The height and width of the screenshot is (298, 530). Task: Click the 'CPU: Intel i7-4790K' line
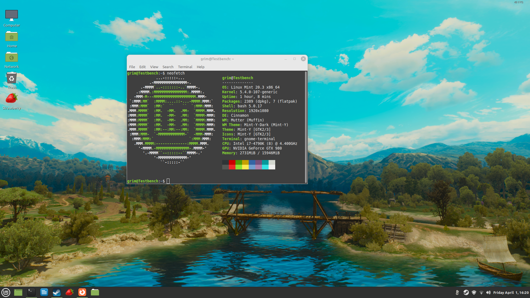(x=259, y=143)
